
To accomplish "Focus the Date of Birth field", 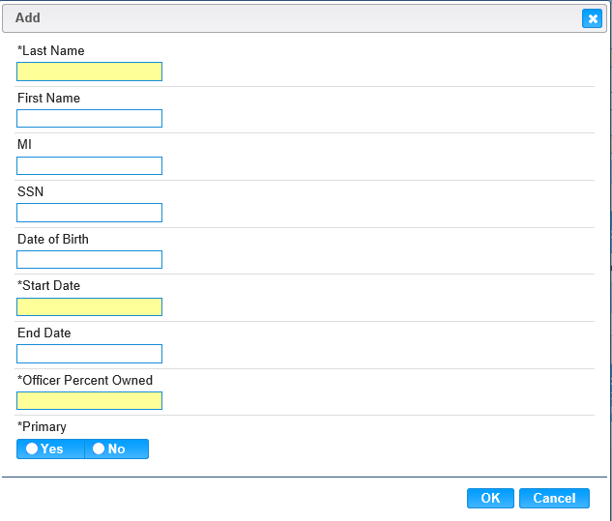I will 89,259.
